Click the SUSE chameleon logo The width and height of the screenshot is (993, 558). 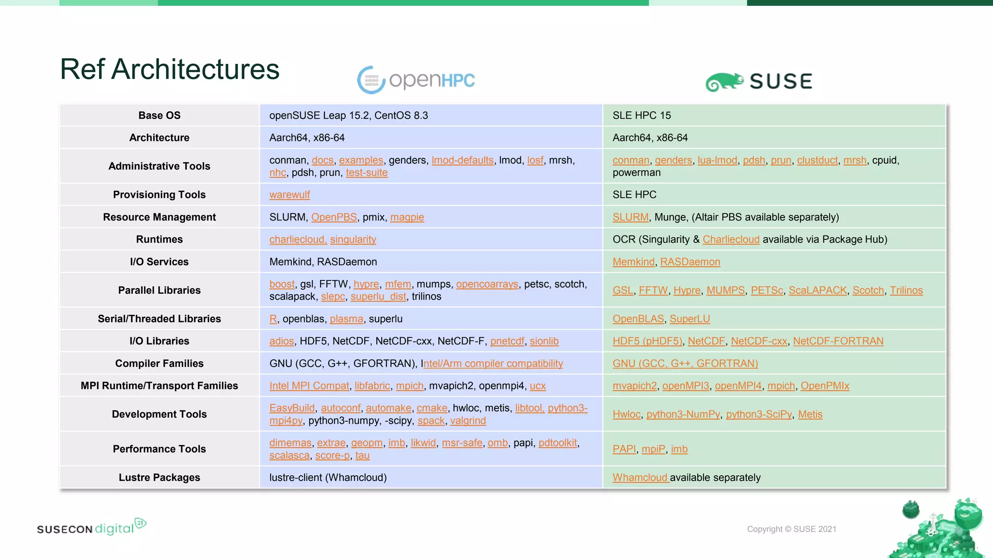point(759,81)
